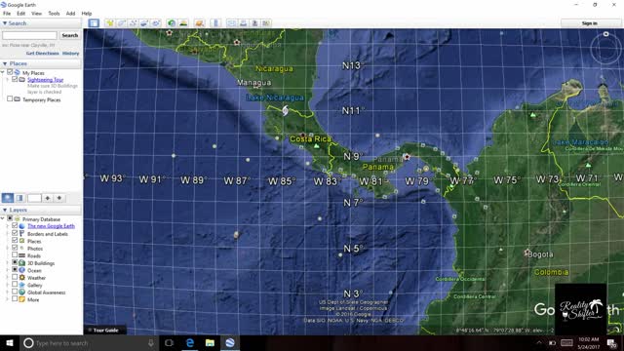The width and height of the screenshot is (624, 351).
Task: Enable the Roads layer checkbox
Action: pyautogui.click(x=15, y=255)
